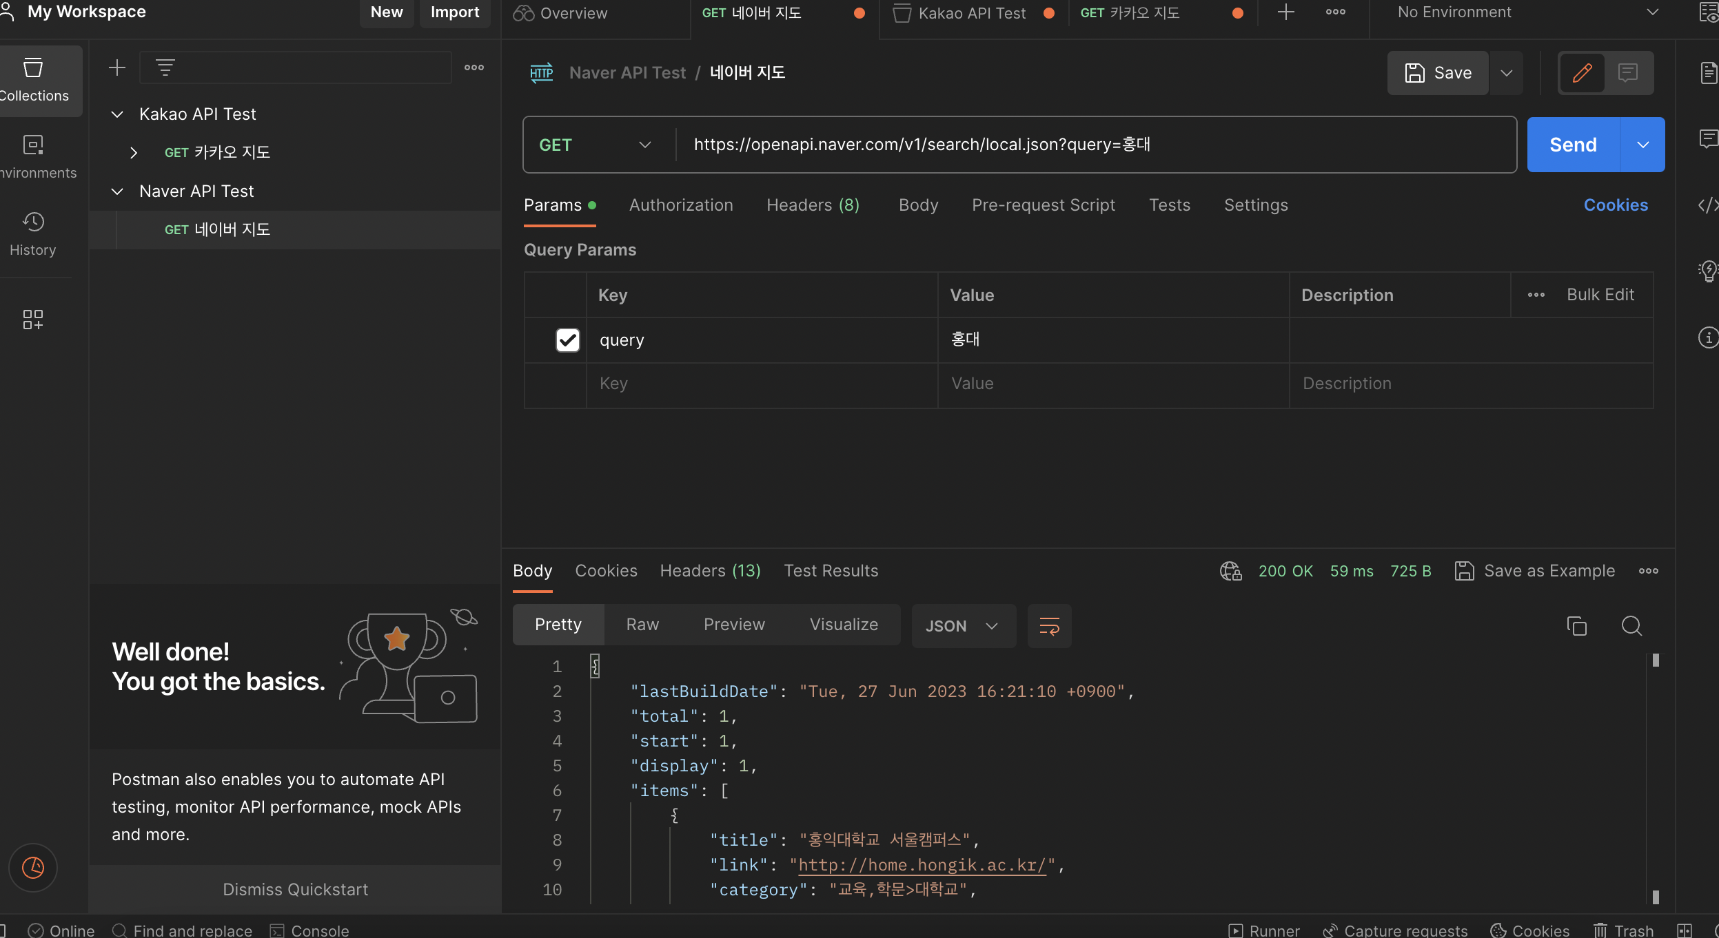This screenshot has width=1719, height=938.
Task: Open the code snippet icon in right sidebar
Action: click(1708, 205)
